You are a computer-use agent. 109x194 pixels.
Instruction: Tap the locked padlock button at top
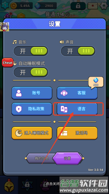(x=78, y=6)
